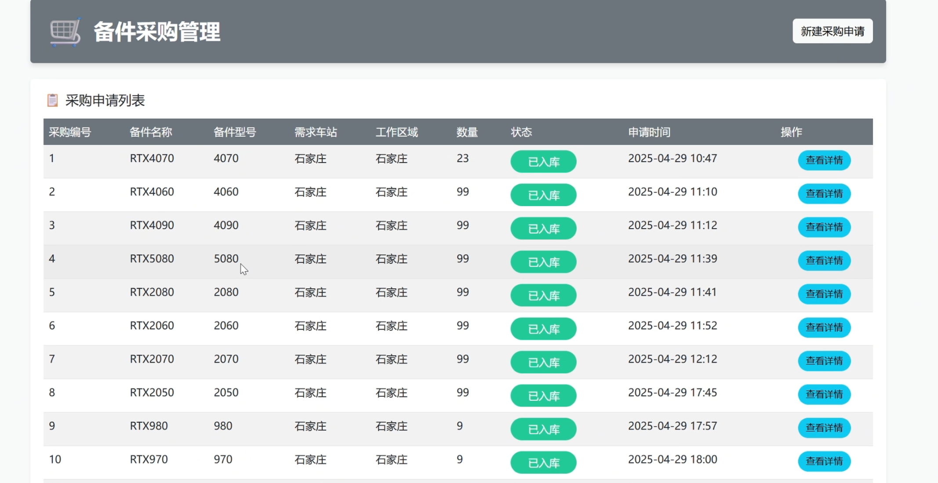The width and height of the screenshot is (938, 483).
Task: Open details for RTX2080 entry
Action: (824, 294)
